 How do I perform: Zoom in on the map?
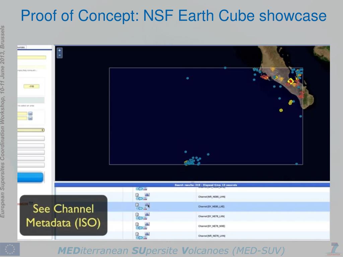[x=60, y=50]
